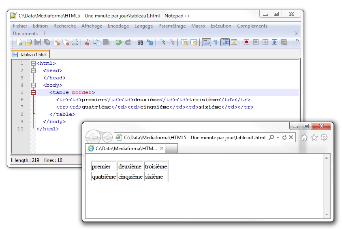The height and width of the screenshot is (230, 342).
Task: Click the browser Back button
Action: pyautogui.click(x=94, y=137)
